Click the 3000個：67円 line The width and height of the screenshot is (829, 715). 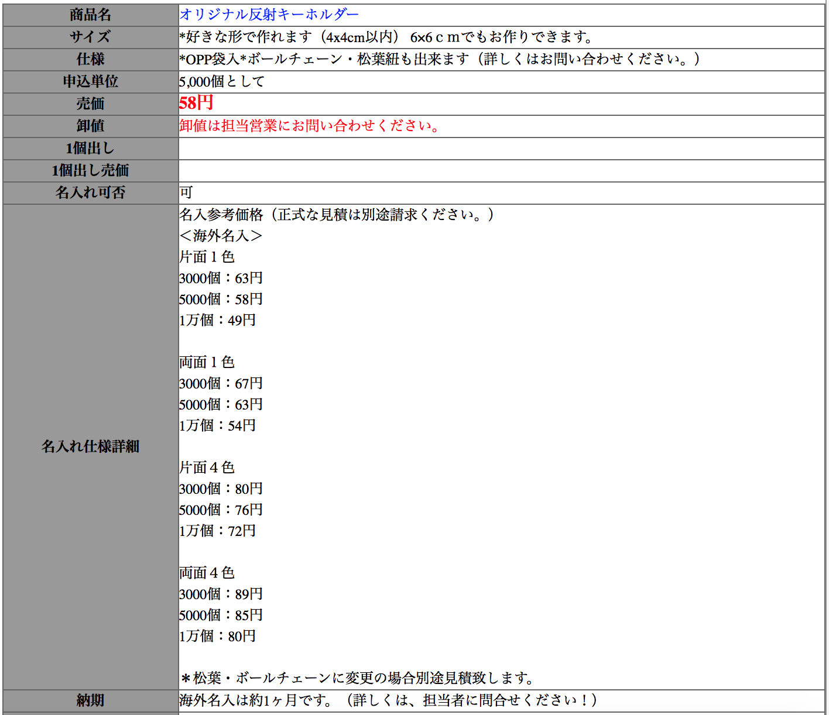pos(221,383)
